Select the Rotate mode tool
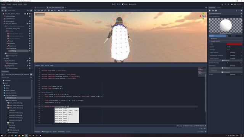 click(42, 11)
